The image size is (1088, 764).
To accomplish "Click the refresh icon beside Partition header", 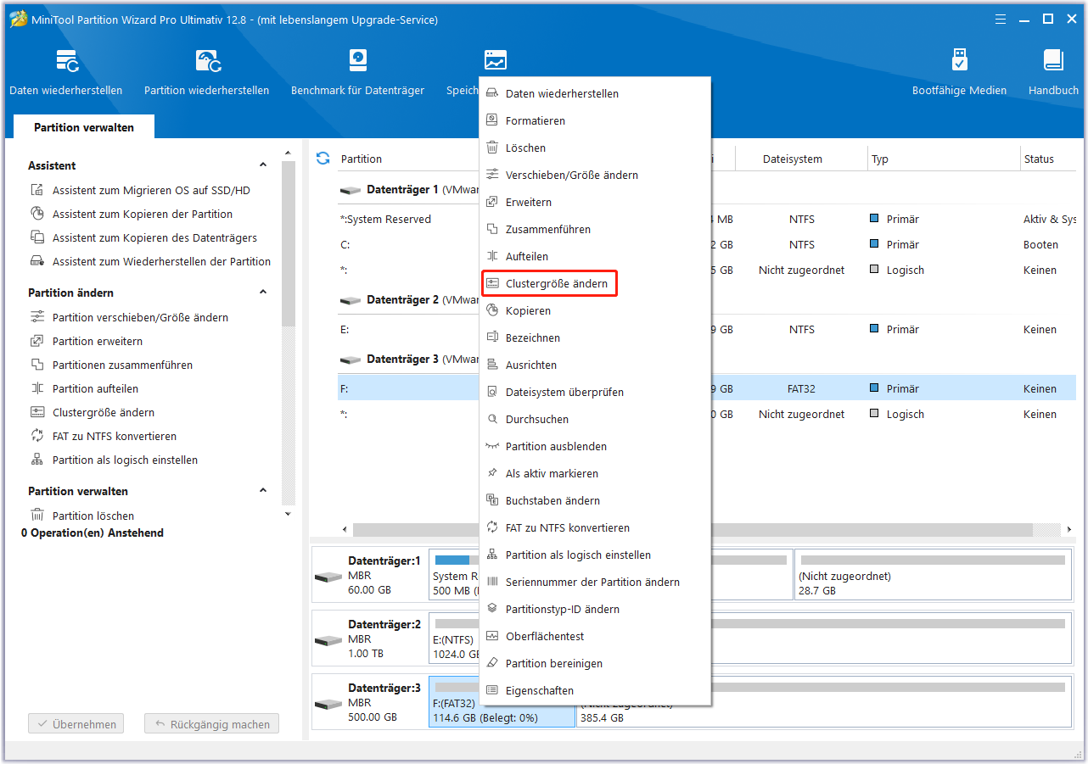I will (322, 159).
